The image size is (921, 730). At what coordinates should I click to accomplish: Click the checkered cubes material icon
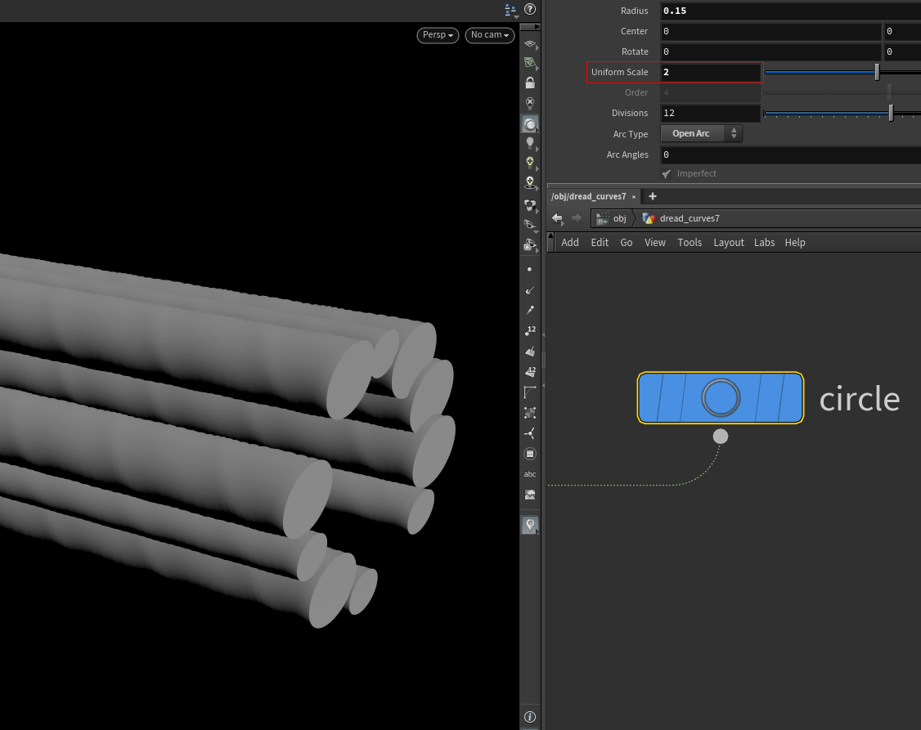[x=530, y=205]
